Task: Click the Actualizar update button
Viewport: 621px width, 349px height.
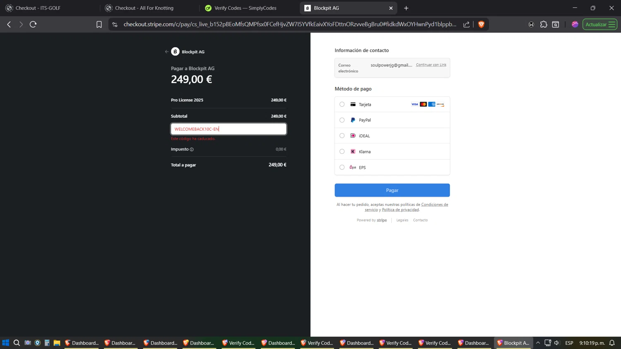Action: point(600,24)
